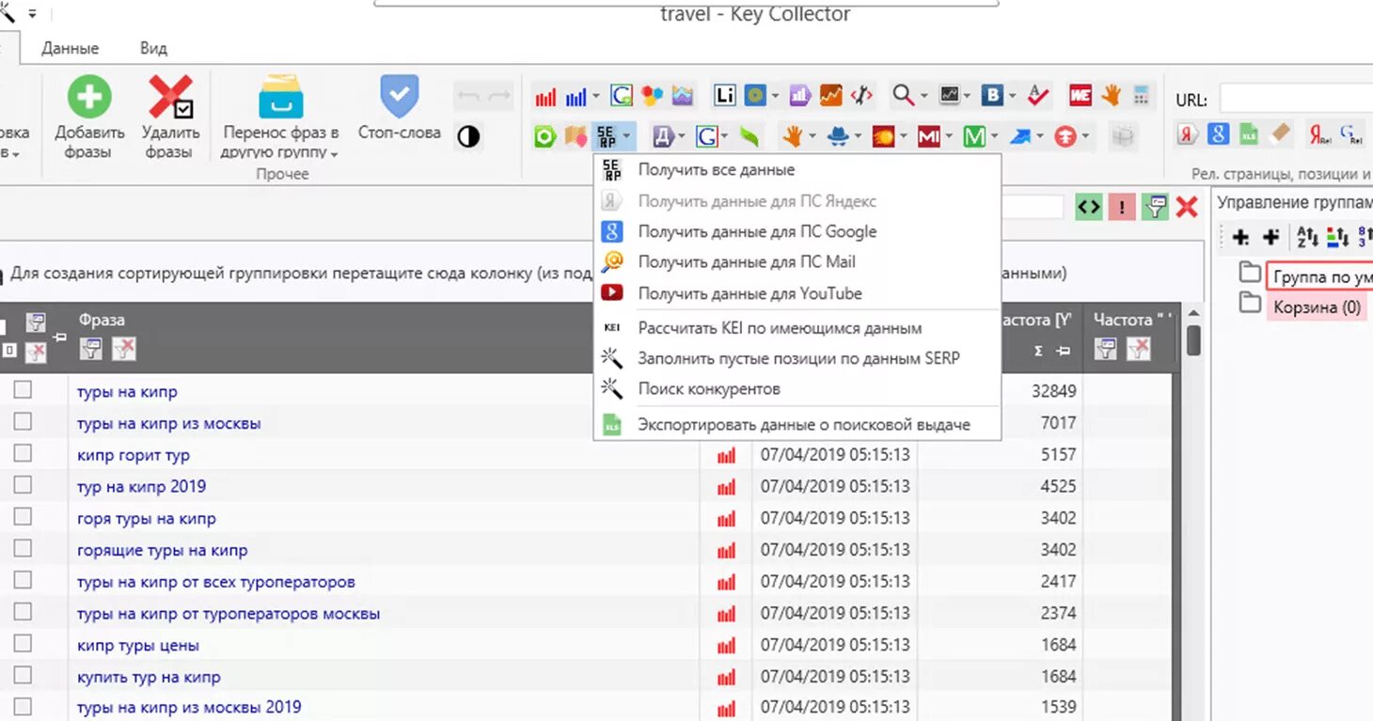Click the magnifying glass search icon
1373x721 pixels.
coord(903,95)
